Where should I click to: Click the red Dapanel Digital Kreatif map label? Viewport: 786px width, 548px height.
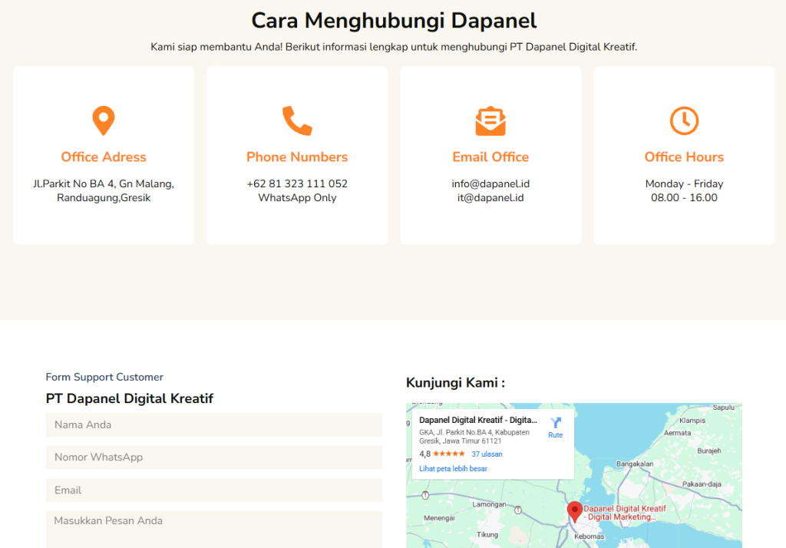click(x=625, y=513)
